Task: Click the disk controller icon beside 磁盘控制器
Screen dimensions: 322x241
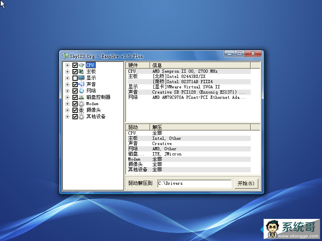Action: [x=81, y=97]
